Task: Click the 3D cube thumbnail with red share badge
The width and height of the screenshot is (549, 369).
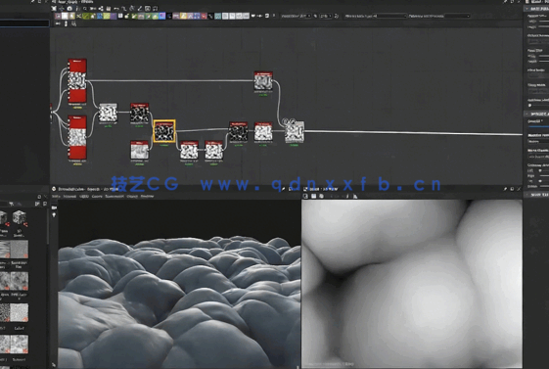Action: 20,217
